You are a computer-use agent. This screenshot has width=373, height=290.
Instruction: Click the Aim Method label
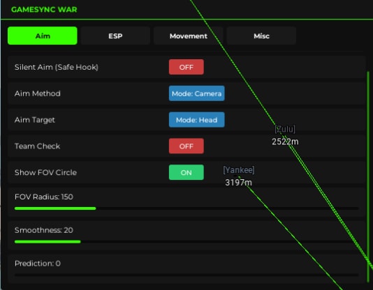[x=37, y=93]
